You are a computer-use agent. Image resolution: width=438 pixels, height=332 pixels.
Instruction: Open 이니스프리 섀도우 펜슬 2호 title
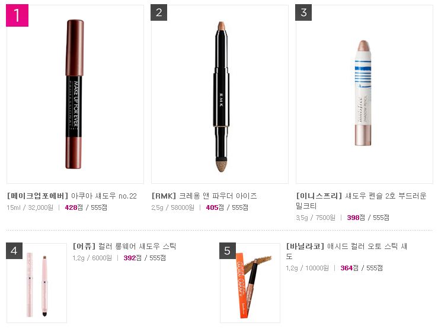click(x=361, y=200)
